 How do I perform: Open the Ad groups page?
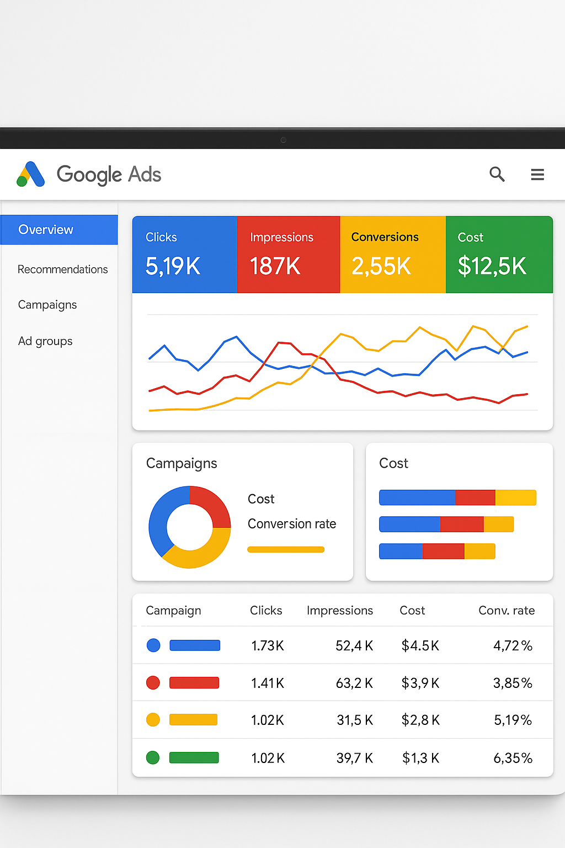tap(45, 341)
